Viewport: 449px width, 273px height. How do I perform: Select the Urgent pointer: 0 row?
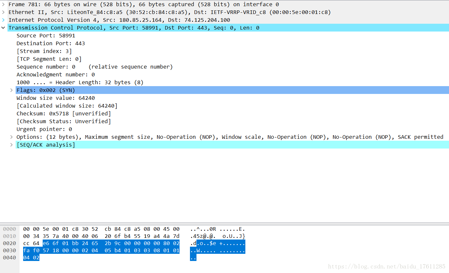point(44,129)
